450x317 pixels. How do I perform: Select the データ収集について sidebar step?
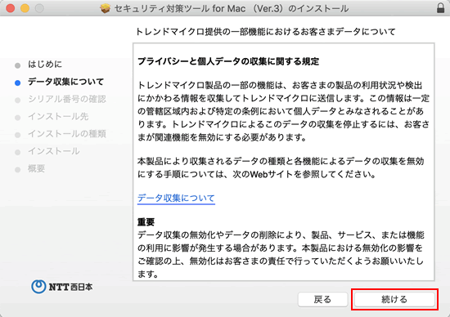click(65, 82)
